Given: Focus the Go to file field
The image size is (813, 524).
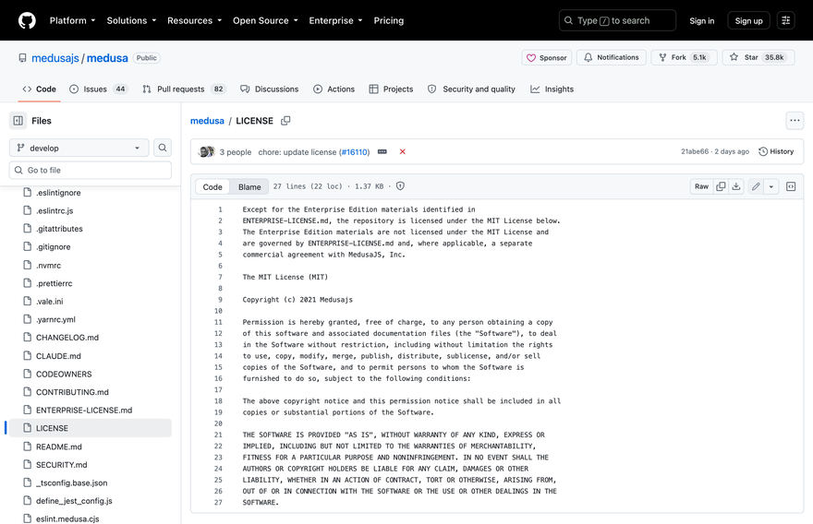Looking at the screenshot, I should coord(91,170).
